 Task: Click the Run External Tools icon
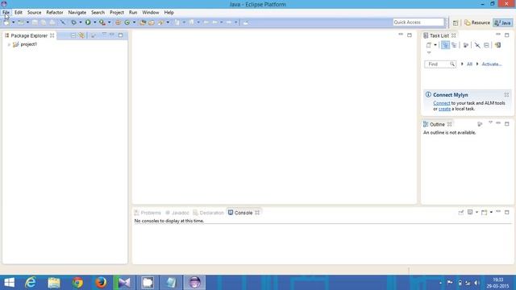(102, 23)
